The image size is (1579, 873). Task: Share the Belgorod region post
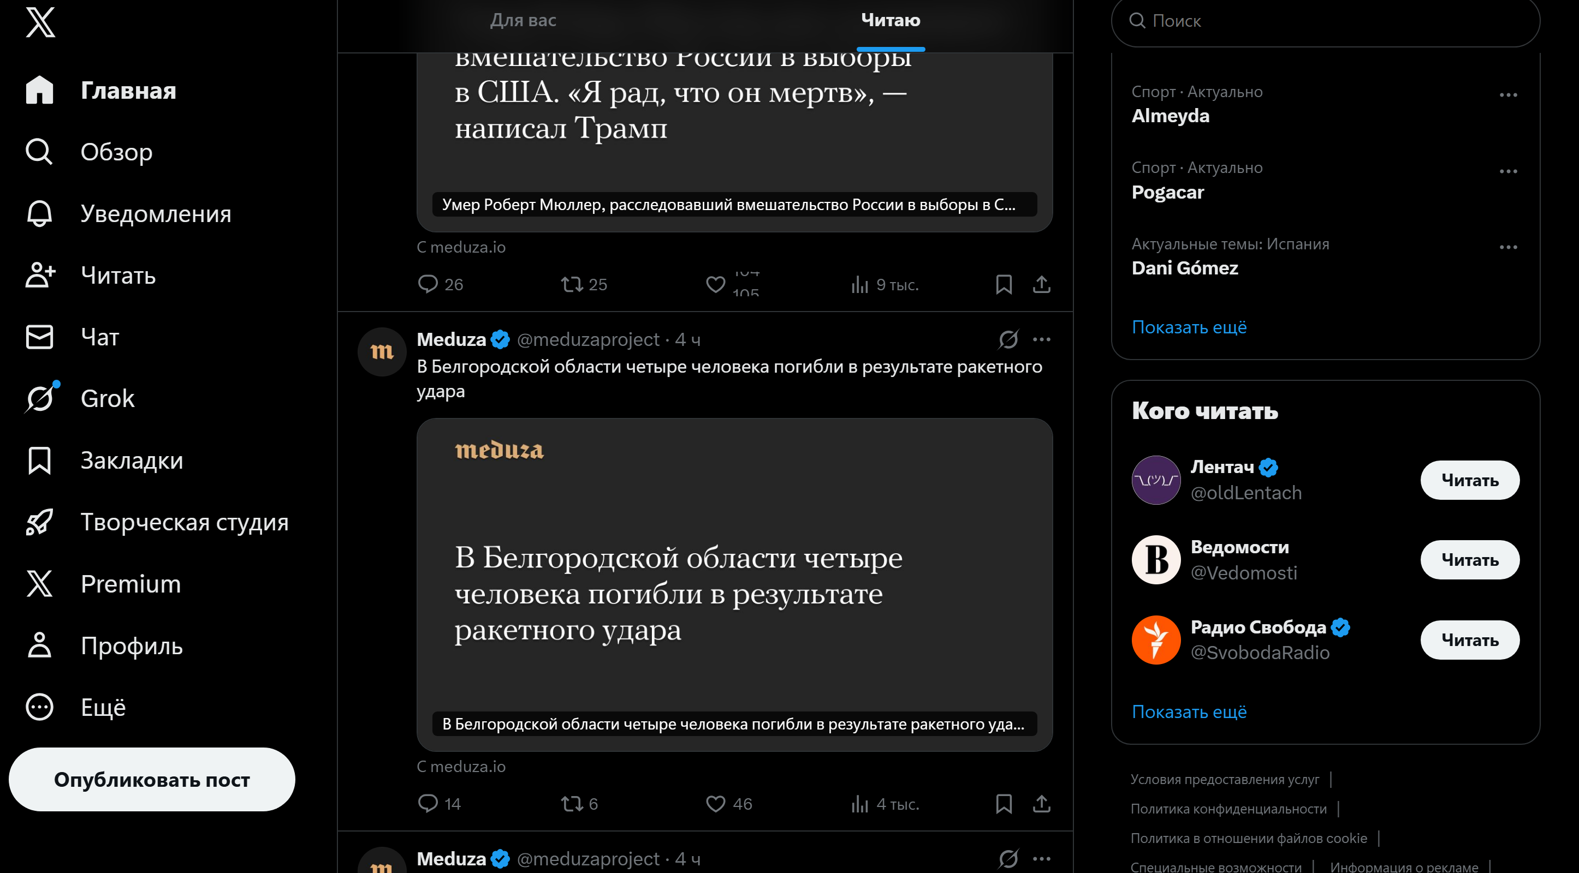click(1041, 803)
